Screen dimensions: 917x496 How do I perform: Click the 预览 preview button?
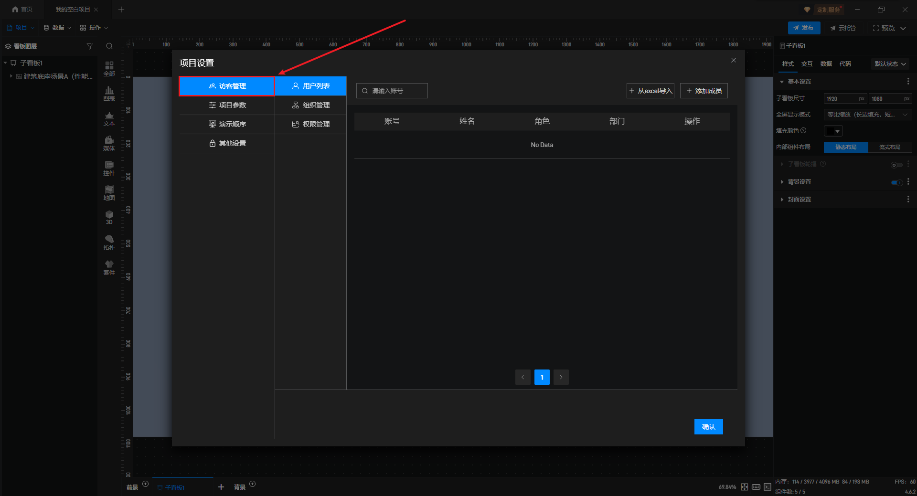pyautogui.click(x=884, y=28)
